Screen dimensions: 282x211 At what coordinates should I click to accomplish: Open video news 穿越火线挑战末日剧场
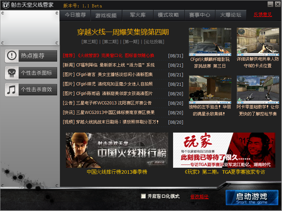pos(111,122)
